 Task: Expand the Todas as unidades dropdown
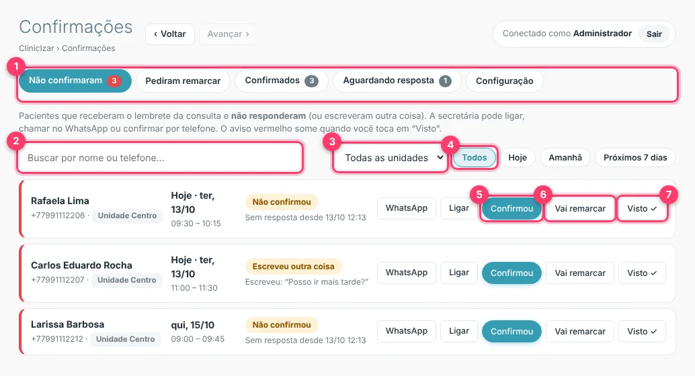[391, 158]
